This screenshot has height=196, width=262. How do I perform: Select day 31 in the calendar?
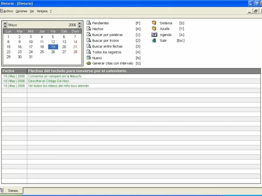[30, 57]
